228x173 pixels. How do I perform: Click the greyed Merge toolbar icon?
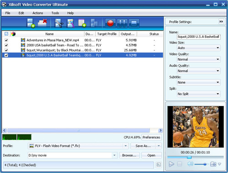[94, 23]
